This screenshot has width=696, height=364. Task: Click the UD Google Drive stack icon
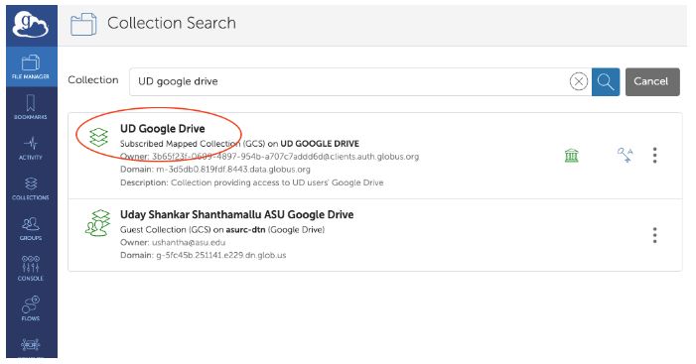98,137
